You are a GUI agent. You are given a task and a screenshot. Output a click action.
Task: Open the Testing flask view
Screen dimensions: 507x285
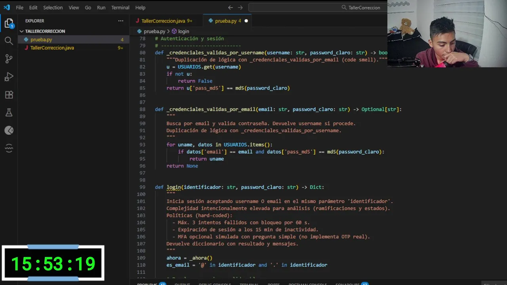9,113
